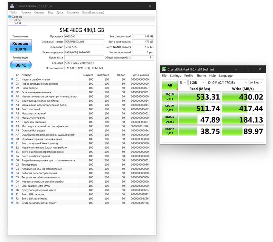The width and height of the screenshot is (273, 242).
Task: Open the test count dropdown showing 5
Action: [x=183, y=83]
